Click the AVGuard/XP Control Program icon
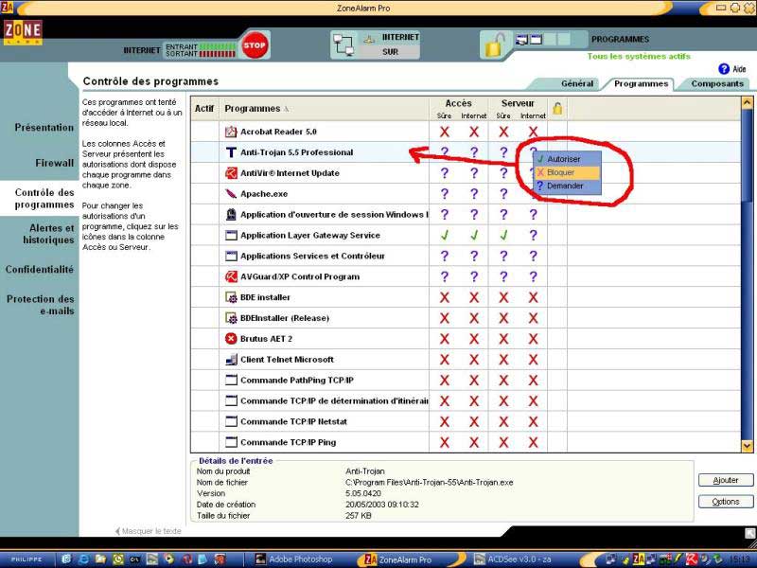Viewport: 757px width, 568px height. [x=231, y=276]
